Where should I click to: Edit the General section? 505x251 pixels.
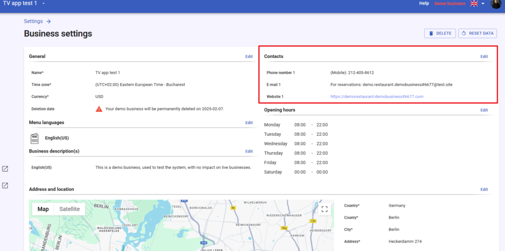249,57
